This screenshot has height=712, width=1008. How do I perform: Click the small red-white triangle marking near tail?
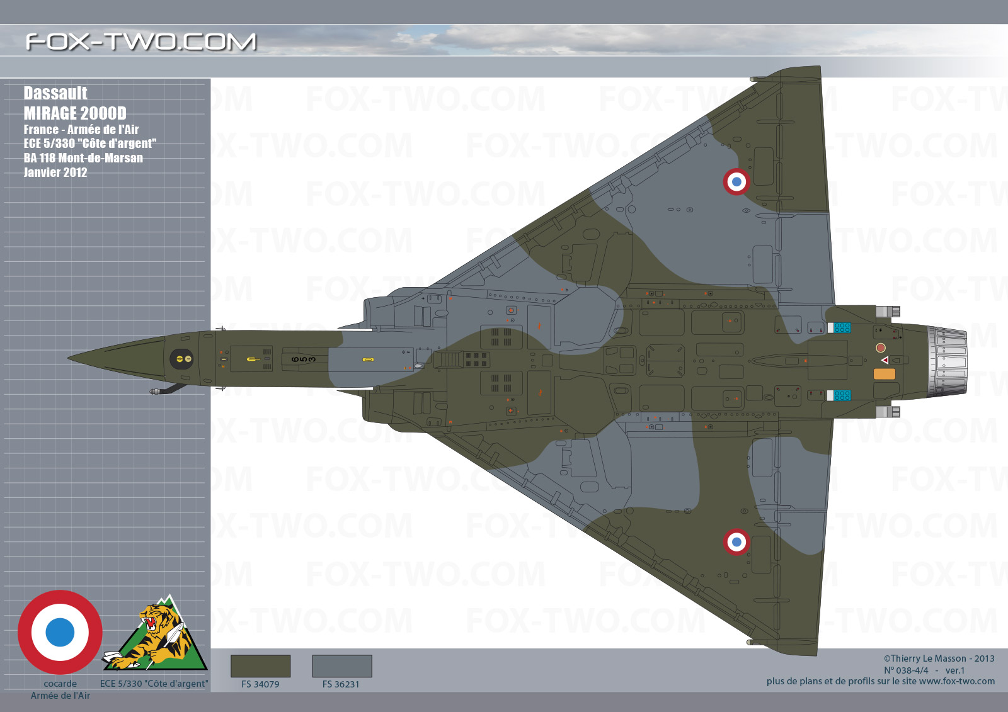point(885,360)
